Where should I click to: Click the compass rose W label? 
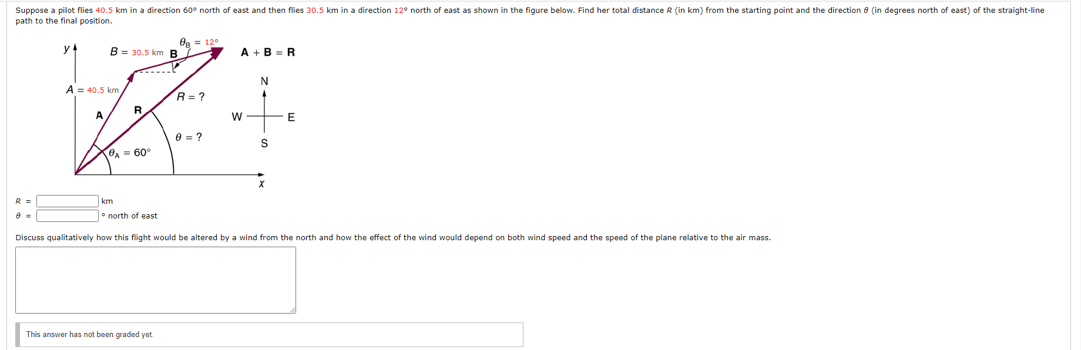237,117
